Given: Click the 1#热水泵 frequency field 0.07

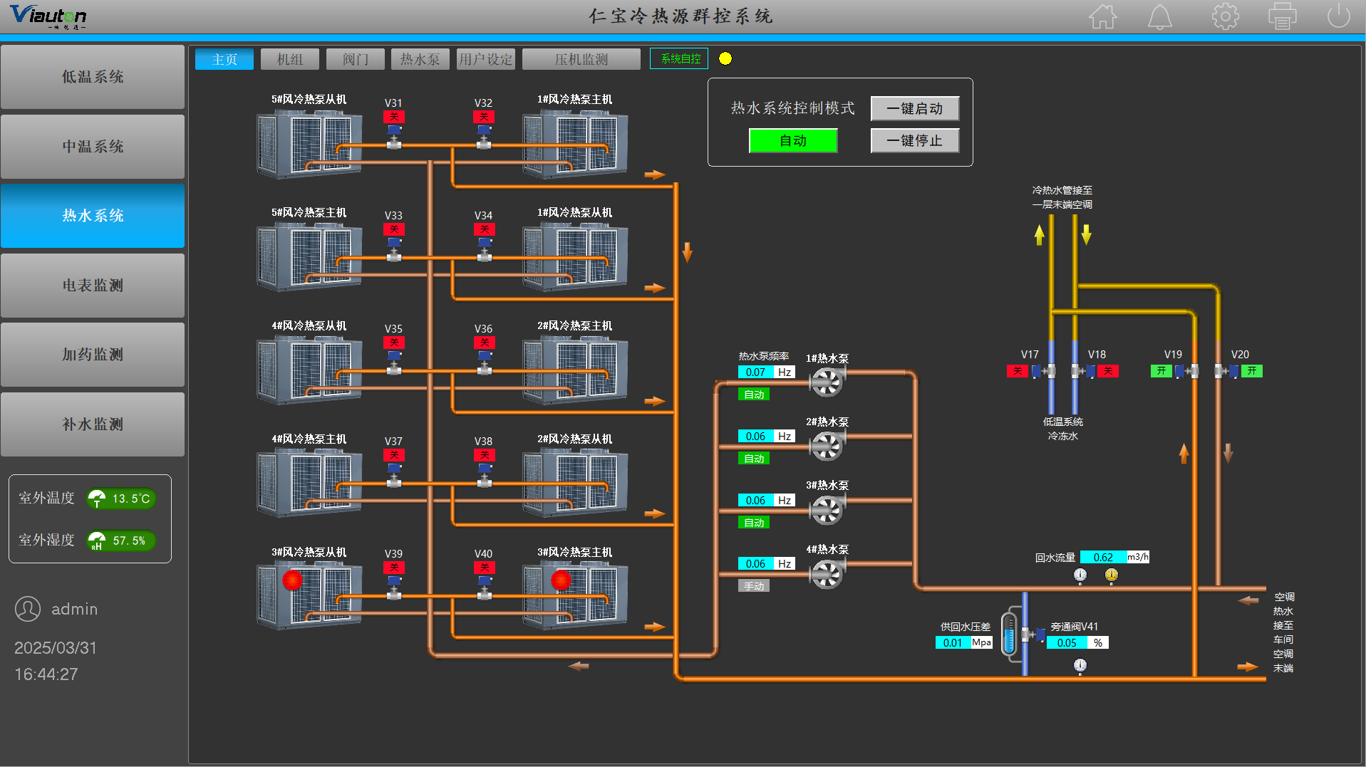Looking at the screenshot, I should tap(755, 372).
